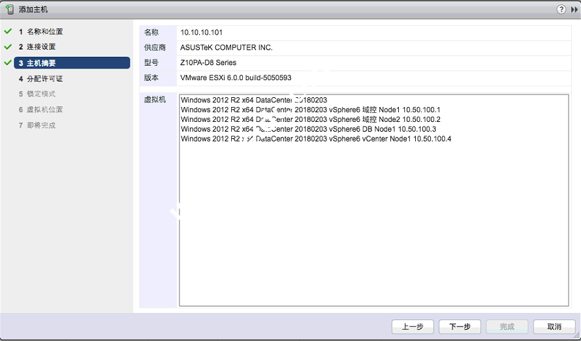
Task: Click green checkmark beside 主机摘要 step
Action: 8,63
